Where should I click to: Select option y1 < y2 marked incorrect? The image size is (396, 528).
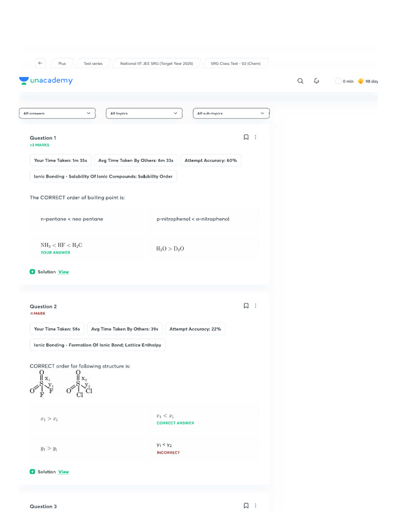click(202, 449)
